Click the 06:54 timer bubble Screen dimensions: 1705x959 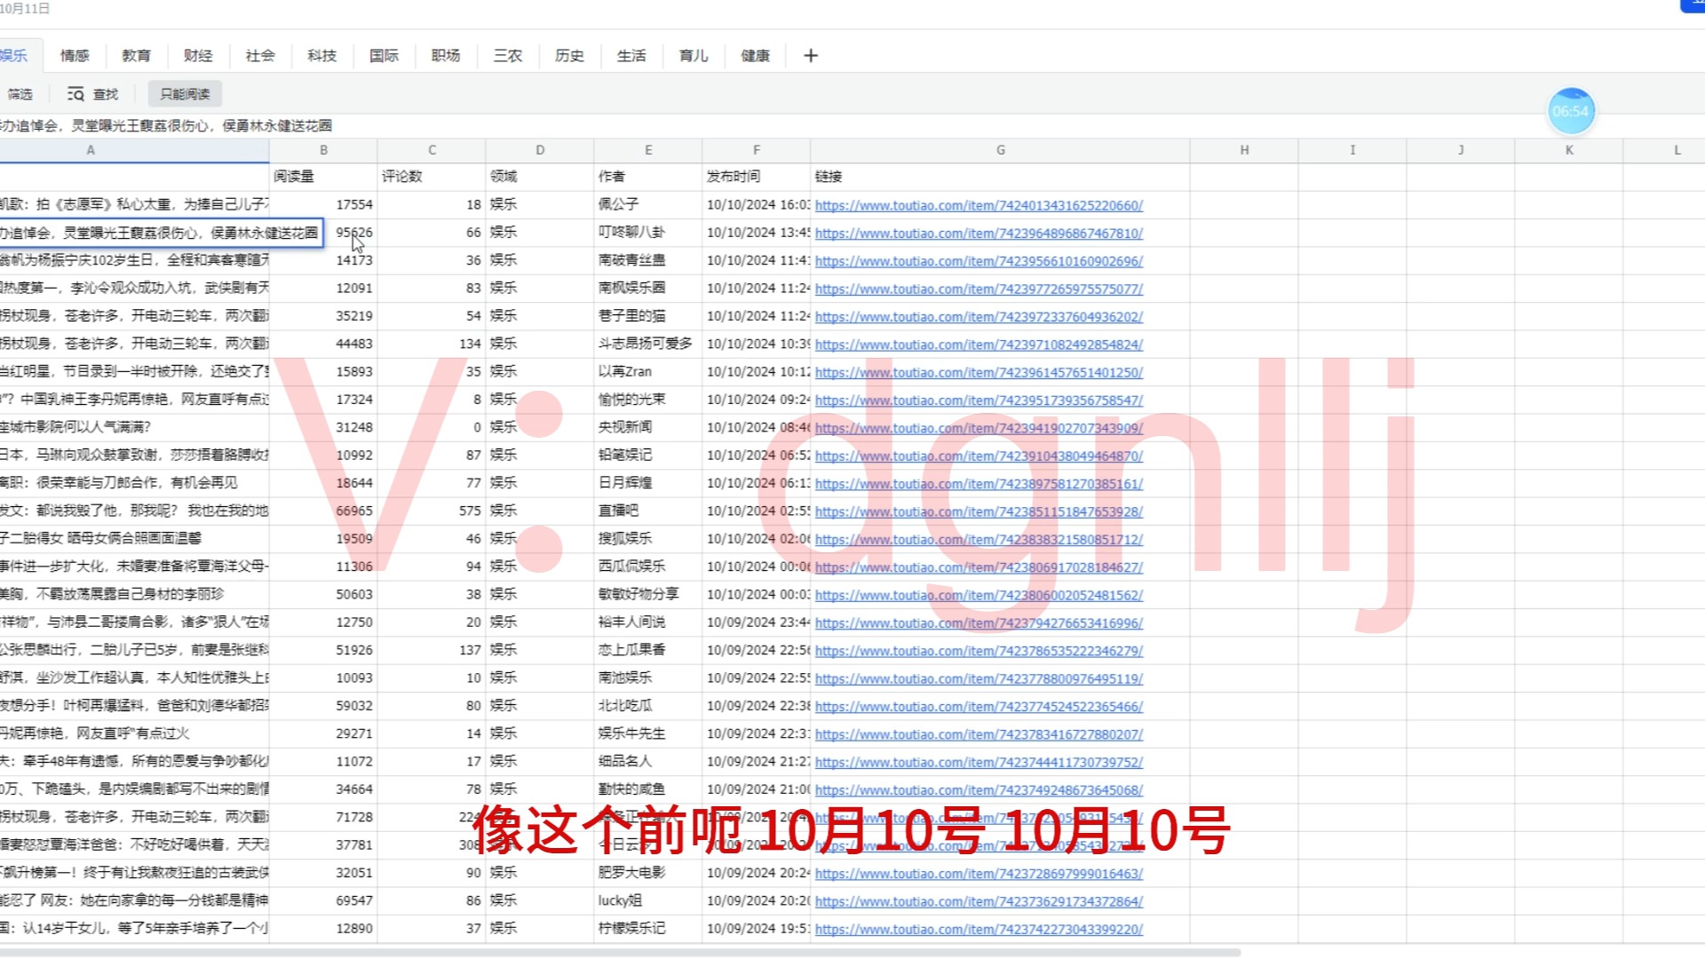[x=1571, y=111]
